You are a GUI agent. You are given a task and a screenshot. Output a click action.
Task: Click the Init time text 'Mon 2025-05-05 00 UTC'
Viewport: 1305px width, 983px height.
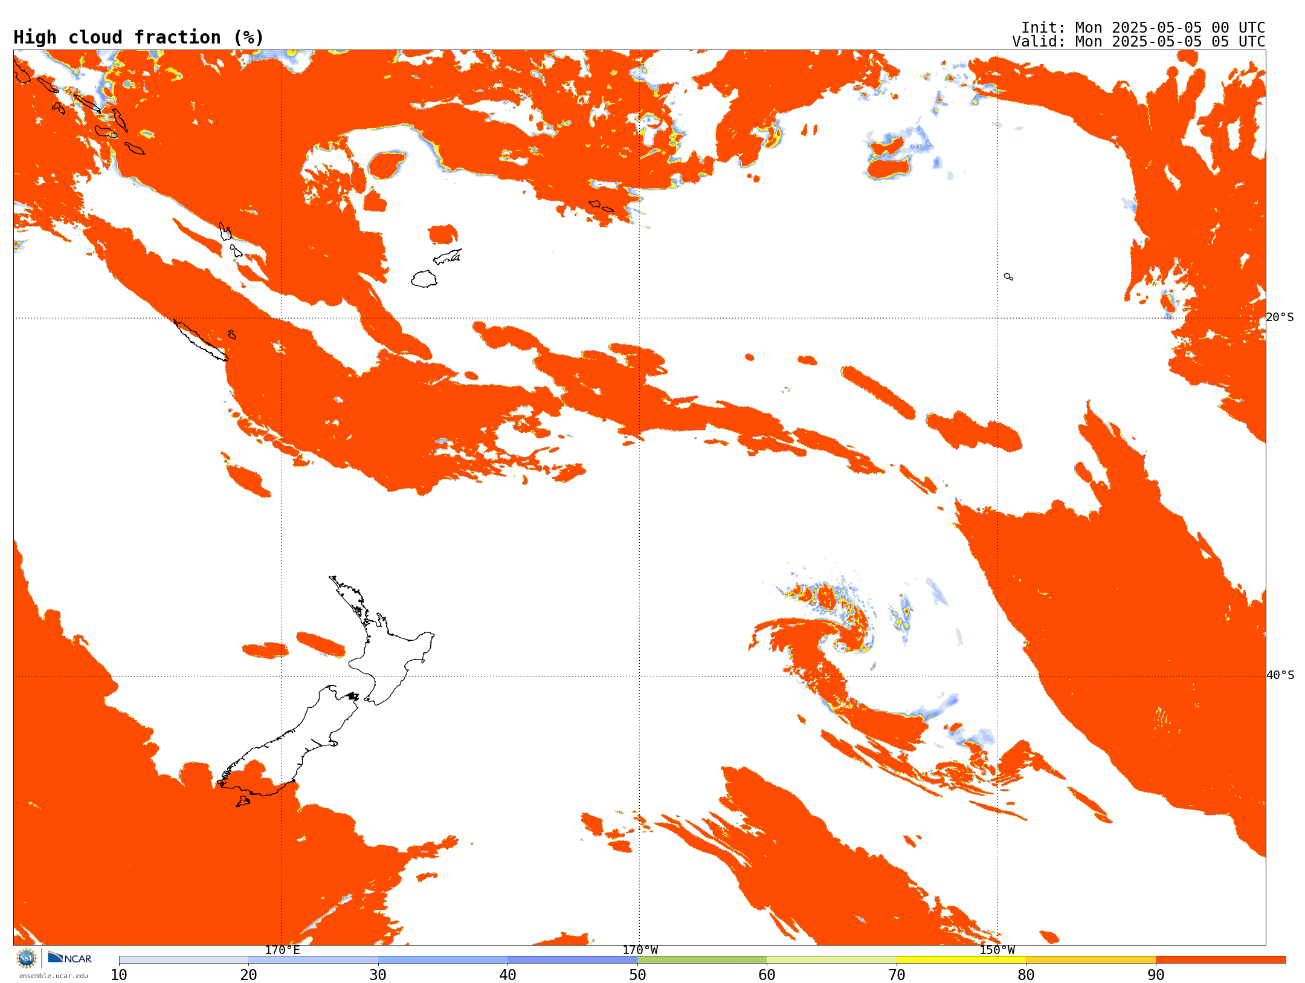pyautogui.click(x=1170, y=28)
